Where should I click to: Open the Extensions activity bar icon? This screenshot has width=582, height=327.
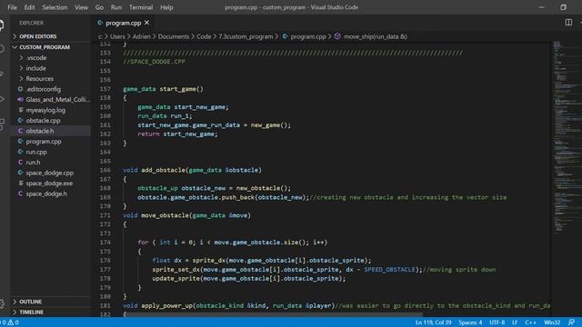pyautogui.click(x=2, y=124)
